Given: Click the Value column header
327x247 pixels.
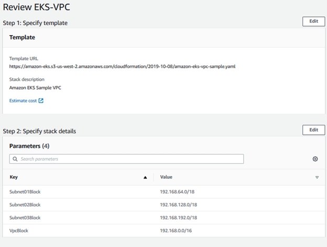Looking at the screenshot, I should click(x=166, y=177).
